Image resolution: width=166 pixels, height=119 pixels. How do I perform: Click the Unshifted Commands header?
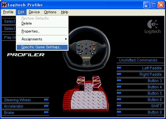coord(138,60)
